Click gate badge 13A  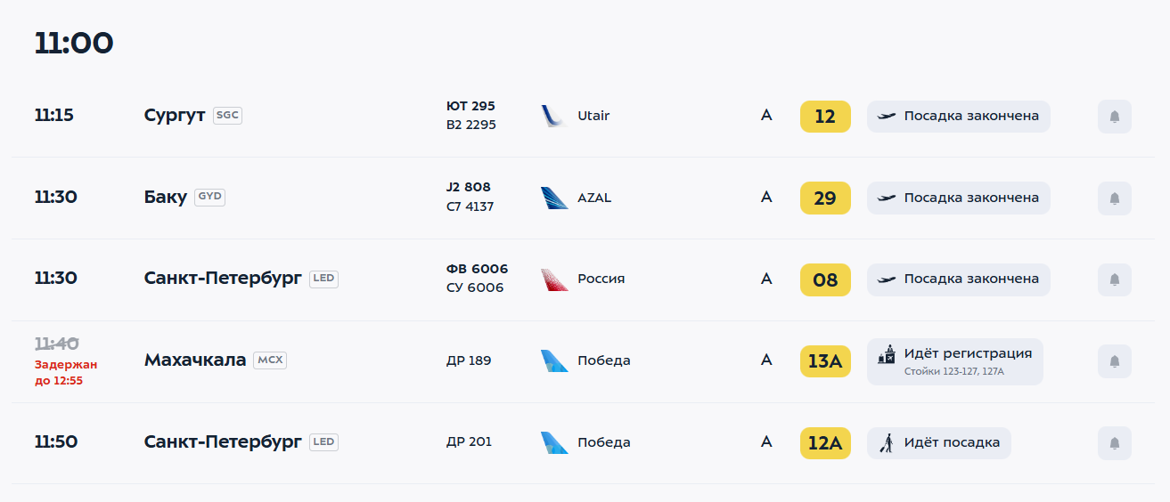pyautogui.click(x=825, y=361)
